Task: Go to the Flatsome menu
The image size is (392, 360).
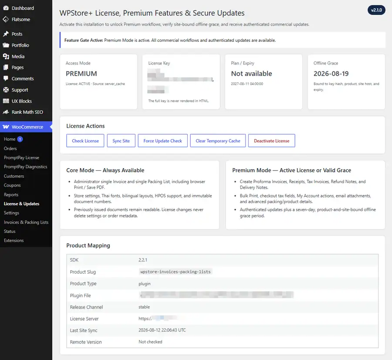Action: [x=21, y=19]
